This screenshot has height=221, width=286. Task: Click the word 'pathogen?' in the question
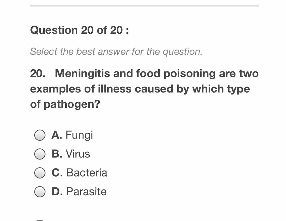(x=72, y=104)
